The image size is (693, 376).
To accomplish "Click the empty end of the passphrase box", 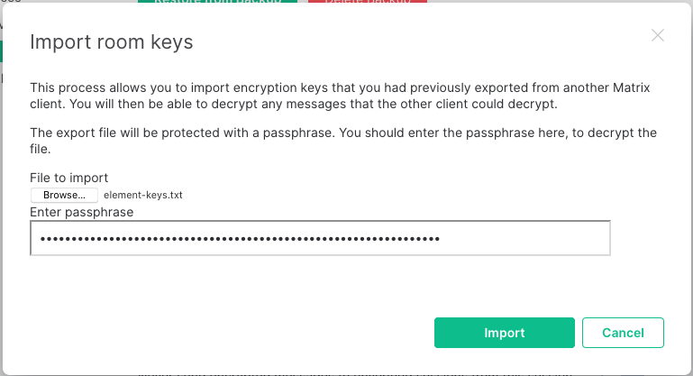I will (526, 239).
